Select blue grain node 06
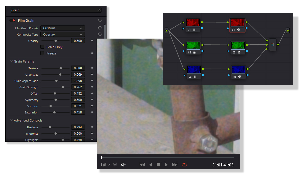 point(238,72)
